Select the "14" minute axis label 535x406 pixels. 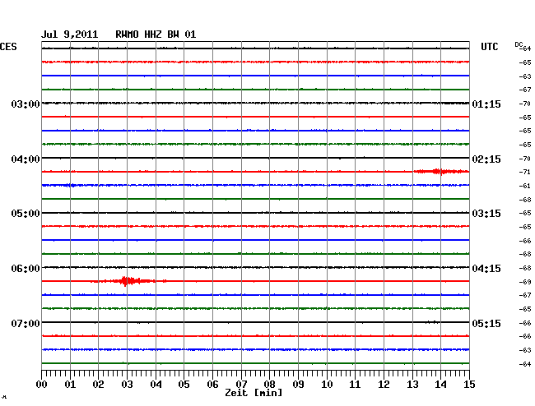pos(440,385)
